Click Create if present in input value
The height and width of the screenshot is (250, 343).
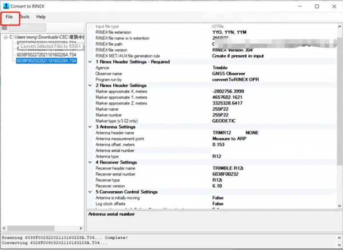coord(238,56)
